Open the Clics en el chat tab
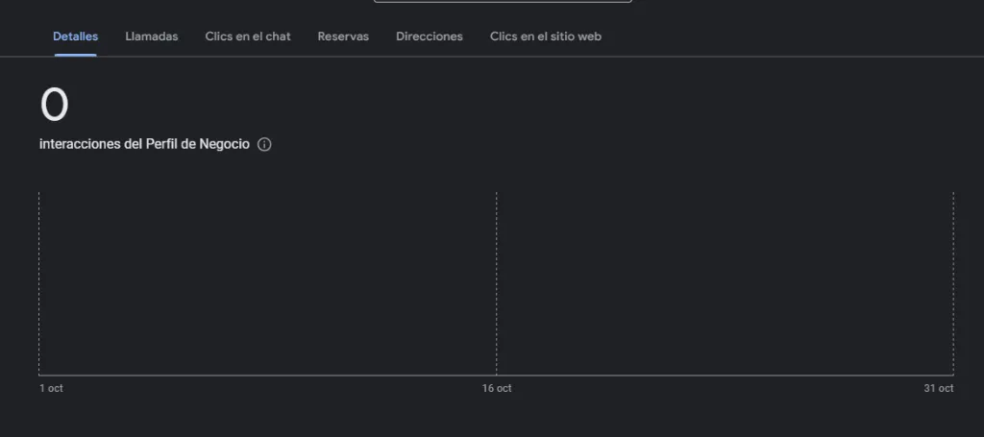Image resolution: width=984 pixels, height=437 pixels. pyautogui.click(x=248, y=36)
